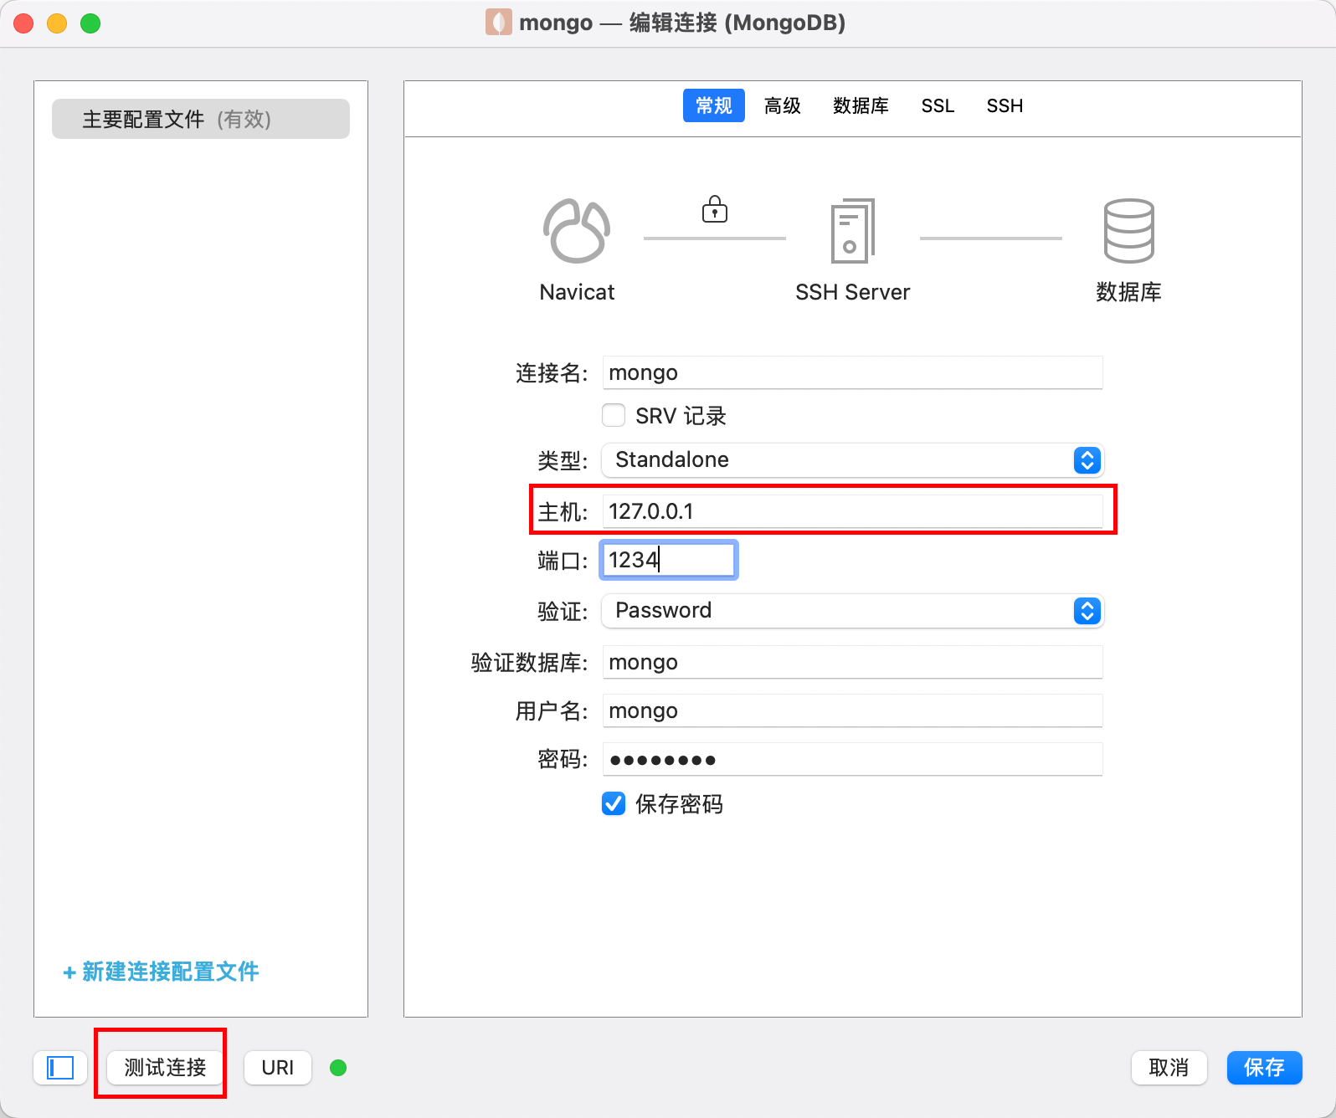
Task: Click the SSH Server icon
Action: pyautogui.click(x=852, y=231)
